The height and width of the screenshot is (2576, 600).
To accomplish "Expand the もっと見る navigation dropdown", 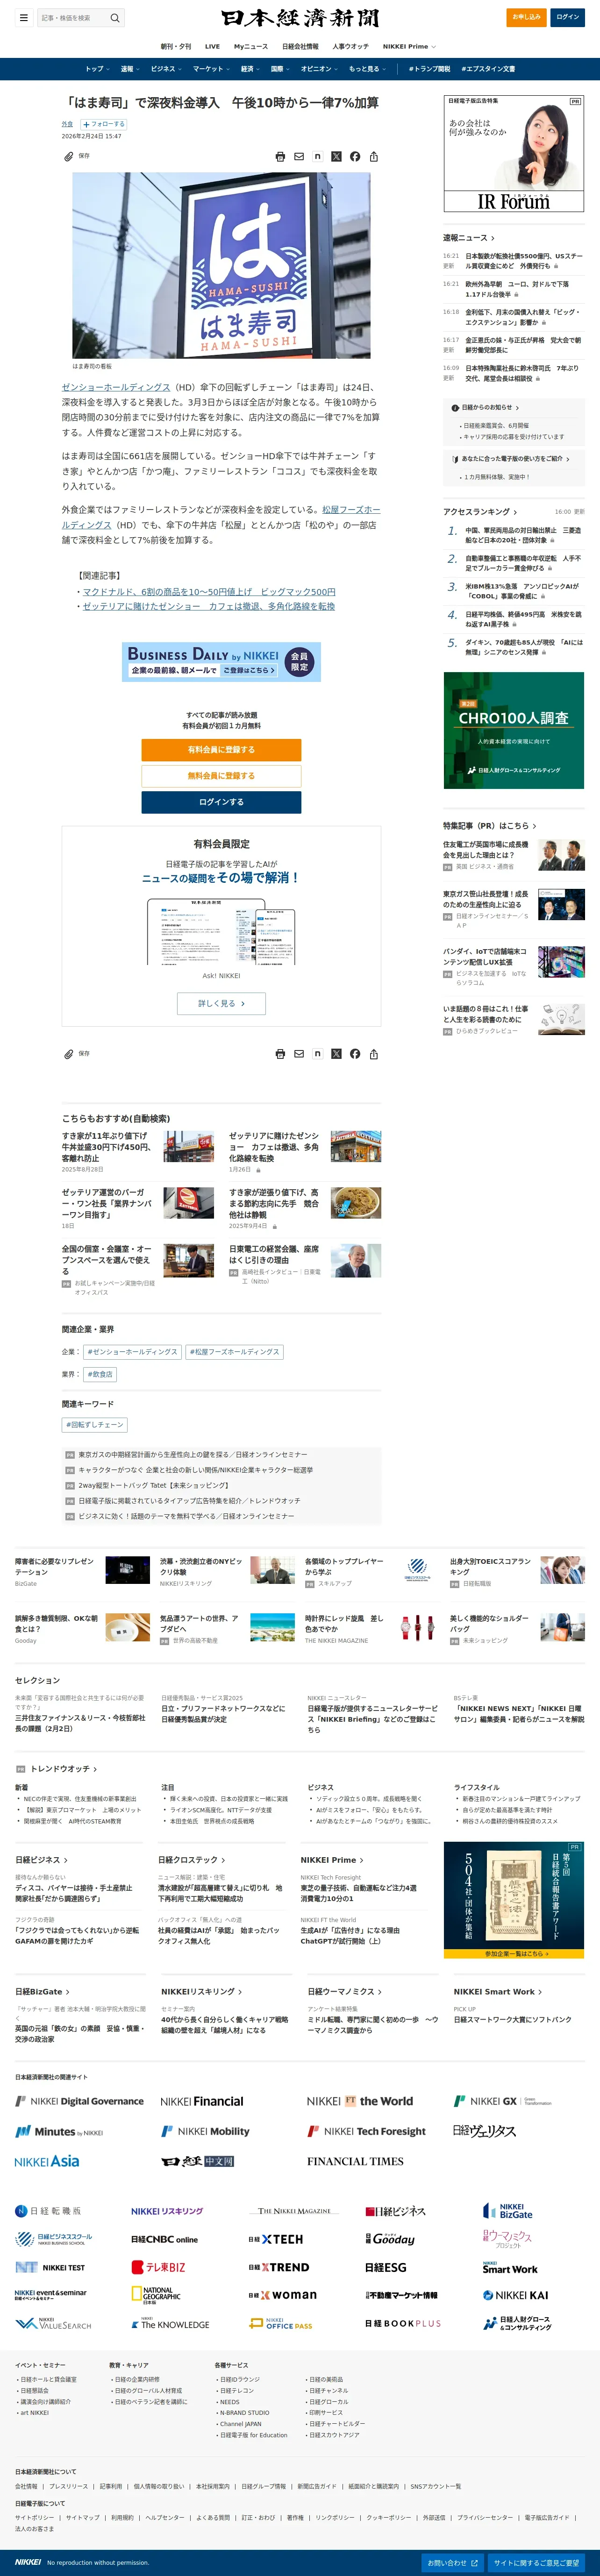I will click(367, 69).
